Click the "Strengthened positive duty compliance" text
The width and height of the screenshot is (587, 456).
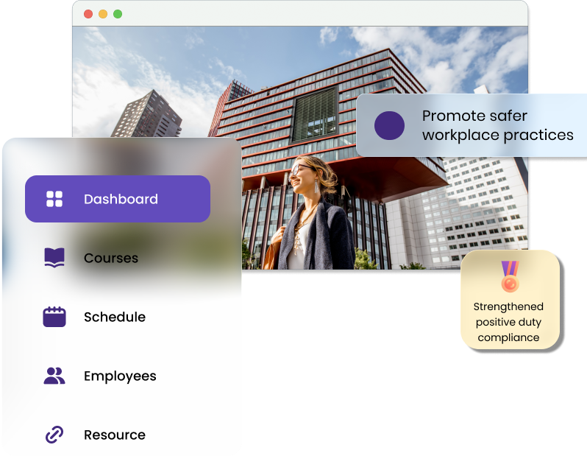click(508, 322)
